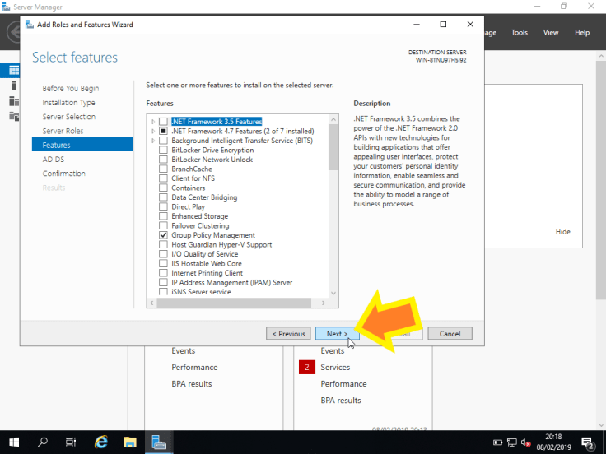Go to the Server Roles wizard step

coord(63,131)
